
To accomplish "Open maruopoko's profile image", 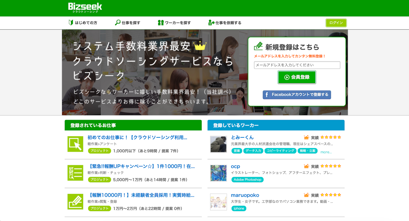I will [218, 202].
